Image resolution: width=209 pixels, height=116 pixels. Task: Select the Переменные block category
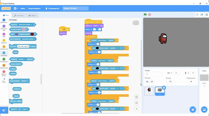pos(4,66)
